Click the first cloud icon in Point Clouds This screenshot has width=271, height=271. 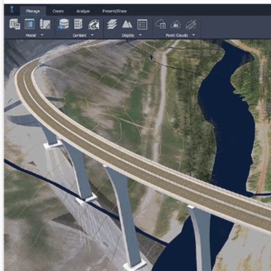160,24
